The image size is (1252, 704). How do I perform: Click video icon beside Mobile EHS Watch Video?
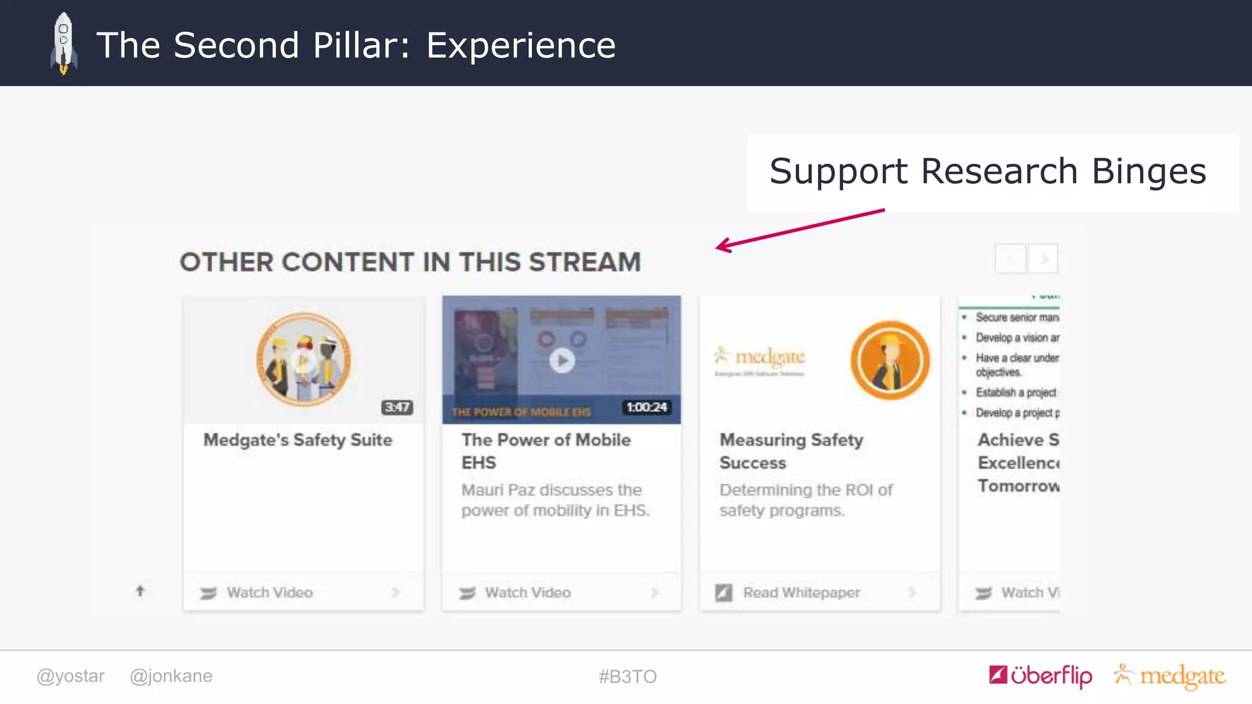point(467,593)
